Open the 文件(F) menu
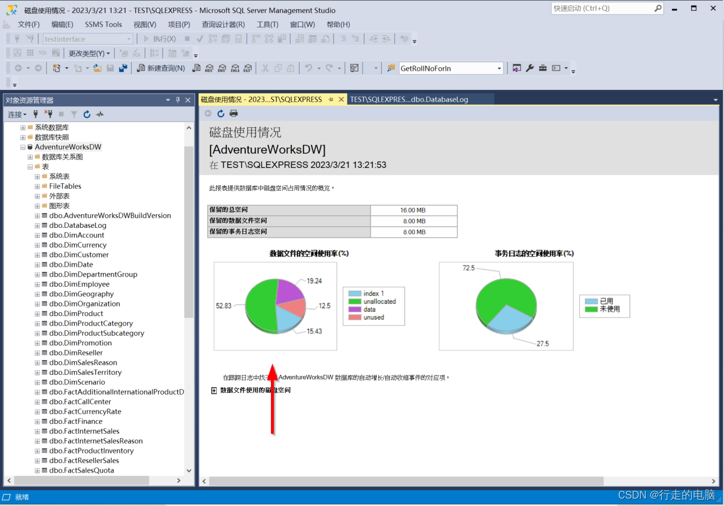Viewport: 724px width, 506px height. pyautogui.click(x=29, y=24)
